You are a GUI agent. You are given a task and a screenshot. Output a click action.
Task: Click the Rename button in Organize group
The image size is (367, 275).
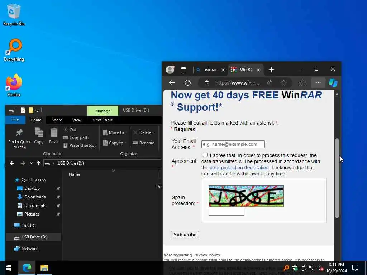pos(143,143)
